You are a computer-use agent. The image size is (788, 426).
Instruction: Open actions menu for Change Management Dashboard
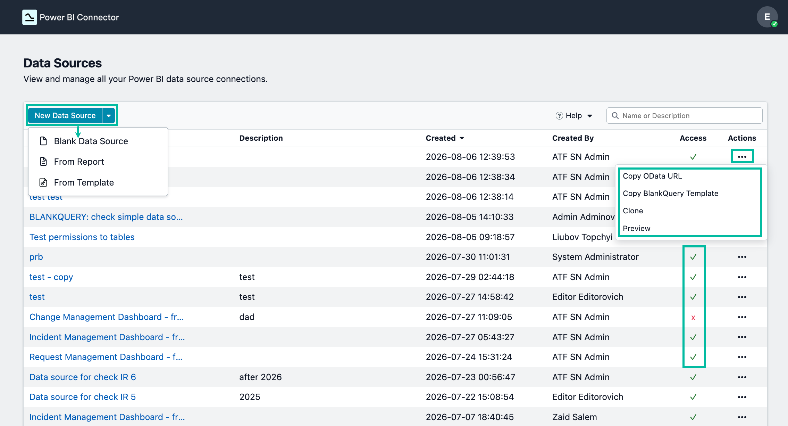tap(742, 317)
